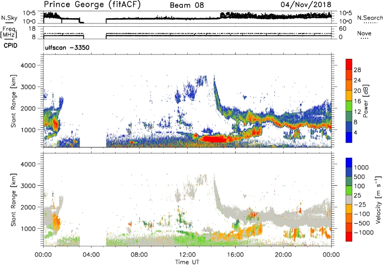The image size is (383, 265).
Task: Click the 'Prince George (fitACF)' title text
Action: pyautogui.click(x=92, y=5)
